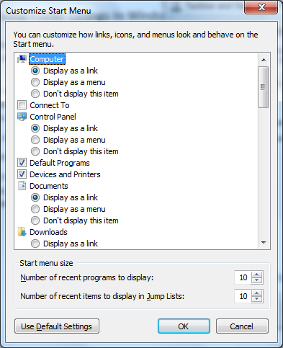The width and height of the screenshot is (283, 348).
Task: Close the Customize Start Menu window
Action: pyautogui.click(x=261, y=7)
